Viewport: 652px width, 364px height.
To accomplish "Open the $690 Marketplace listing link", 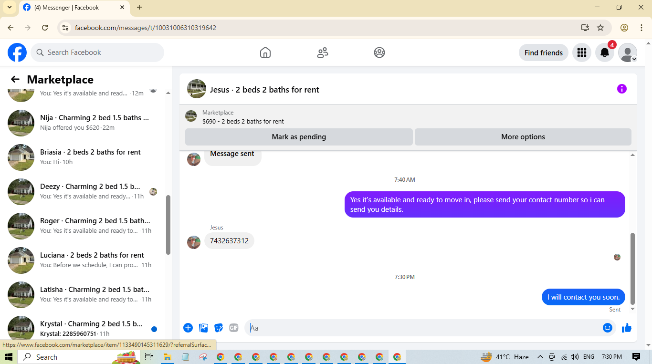I will [243, 121].
